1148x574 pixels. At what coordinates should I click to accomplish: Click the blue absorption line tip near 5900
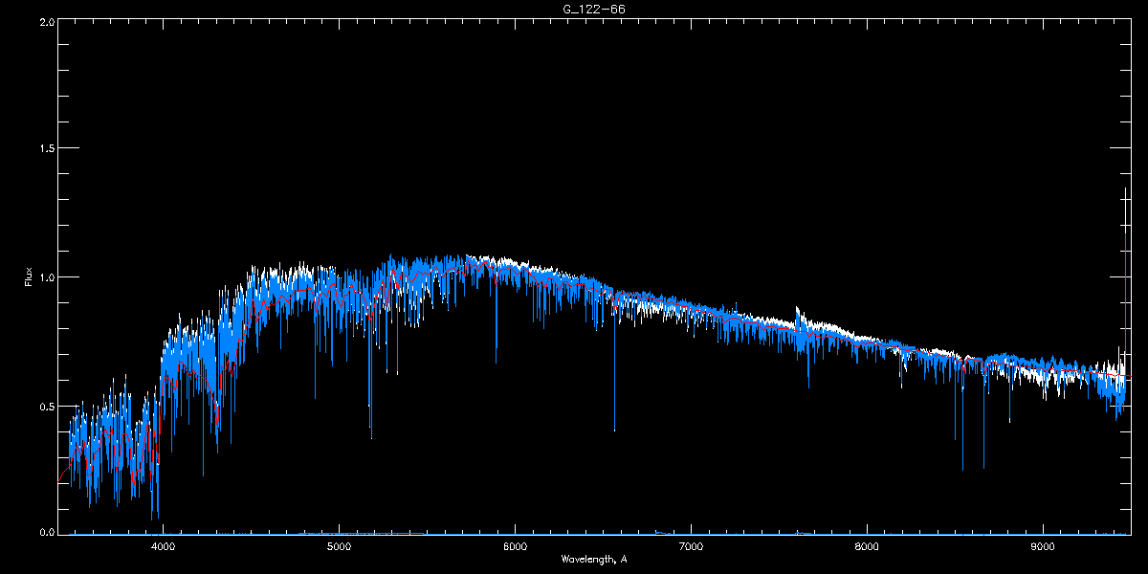(x=496, y=362)
